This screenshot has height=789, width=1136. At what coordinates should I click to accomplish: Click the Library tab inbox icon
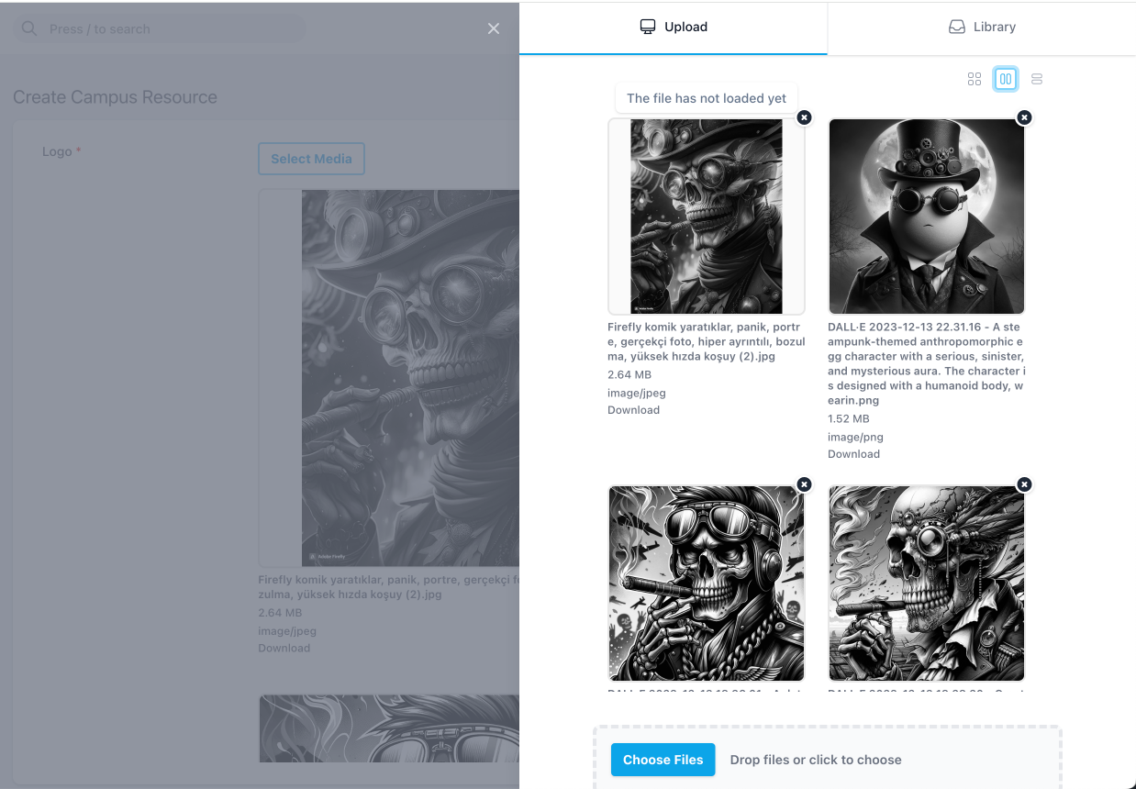click(x=957, y=27)
